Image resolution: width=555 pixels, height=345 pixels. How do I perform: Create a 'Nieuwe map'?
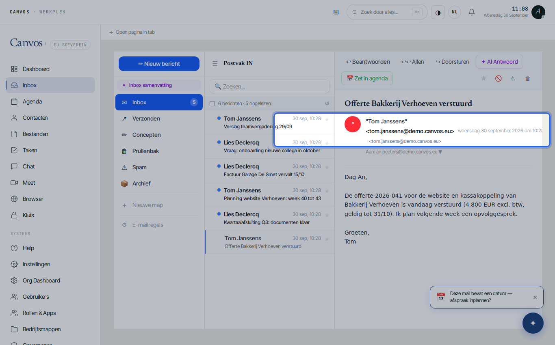click(159, 205)
